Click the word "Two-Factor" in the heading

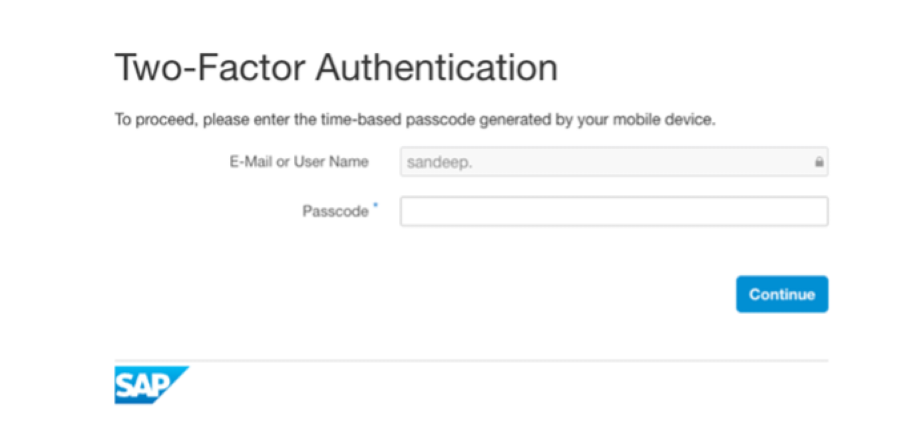click(210, 68)
